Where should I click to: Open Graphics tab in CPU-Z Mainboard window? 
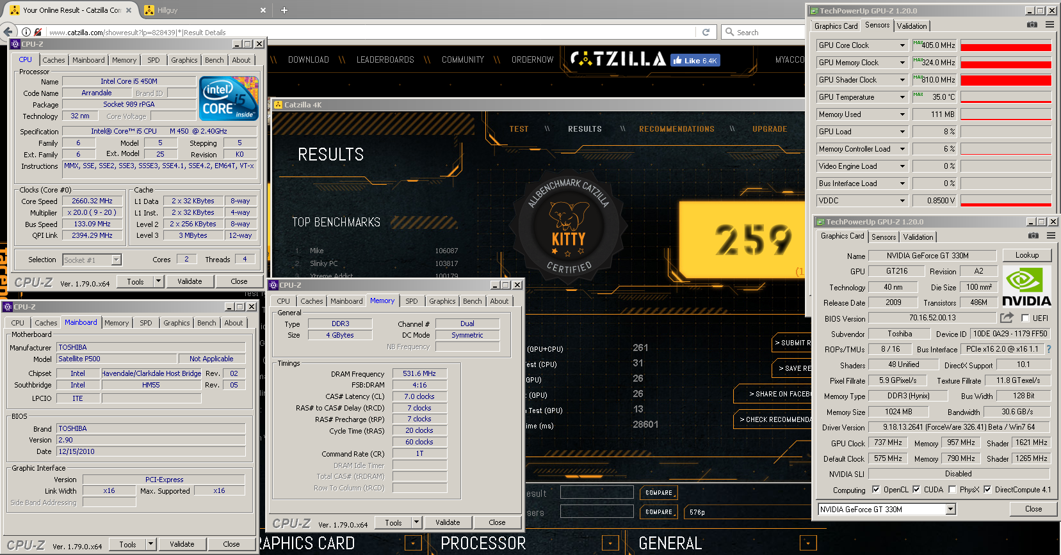(177, 323)
